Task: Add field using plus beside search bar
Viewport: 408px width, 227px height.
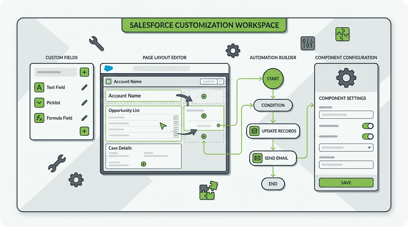Action: coord(85,72)
